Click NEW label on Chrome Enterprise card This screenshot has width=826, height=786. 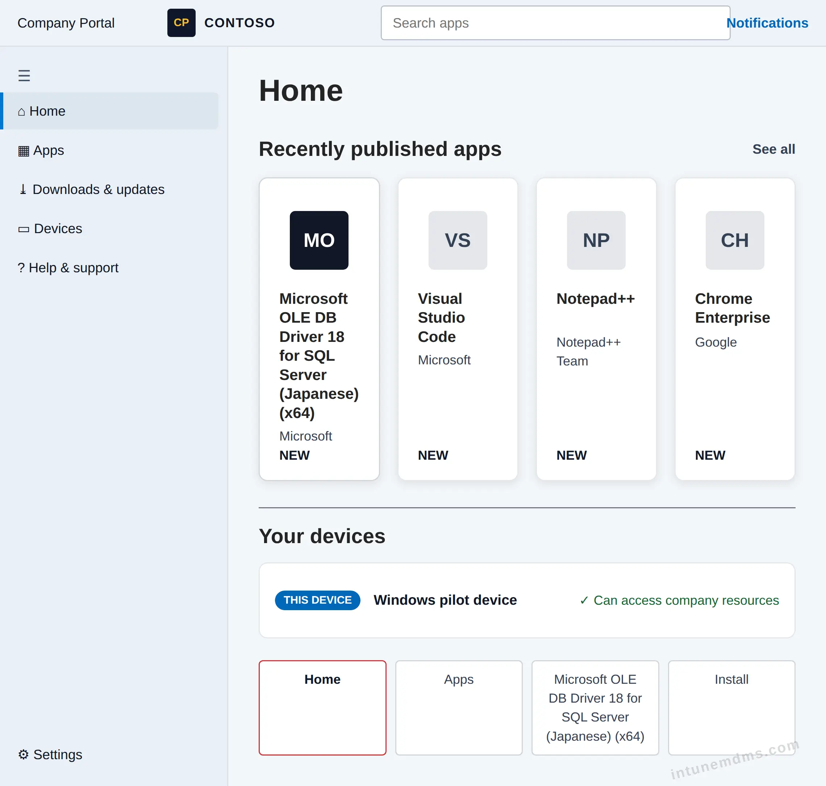[x=710, y=455]
